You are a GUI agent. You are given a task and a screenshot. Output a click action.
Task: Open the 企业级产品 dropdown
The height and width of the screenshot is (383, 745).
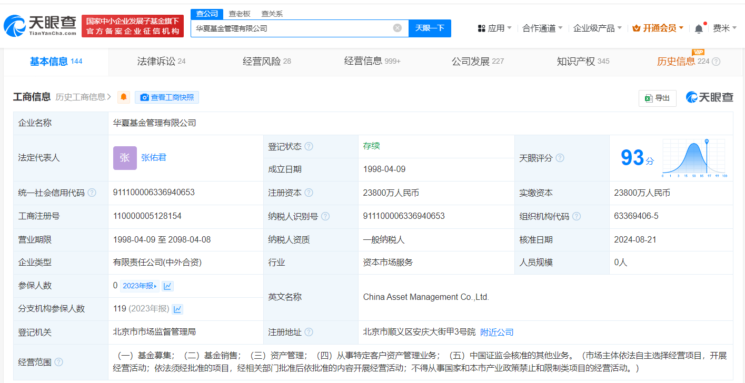pyautogui.click(x=597, y=28)
